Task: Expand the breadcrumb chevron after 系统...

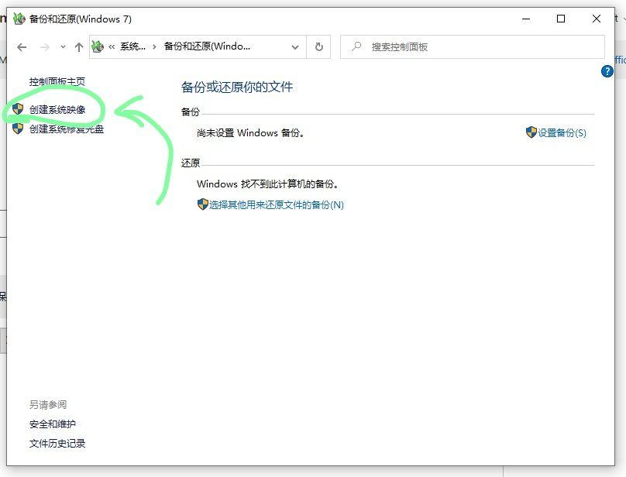Action: 154,47
